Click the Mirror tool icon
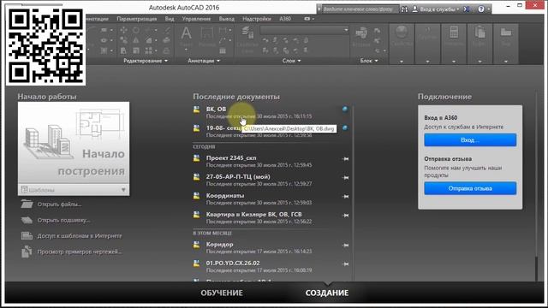The height and width of the screenshot is (308, 548). point(136,40)
